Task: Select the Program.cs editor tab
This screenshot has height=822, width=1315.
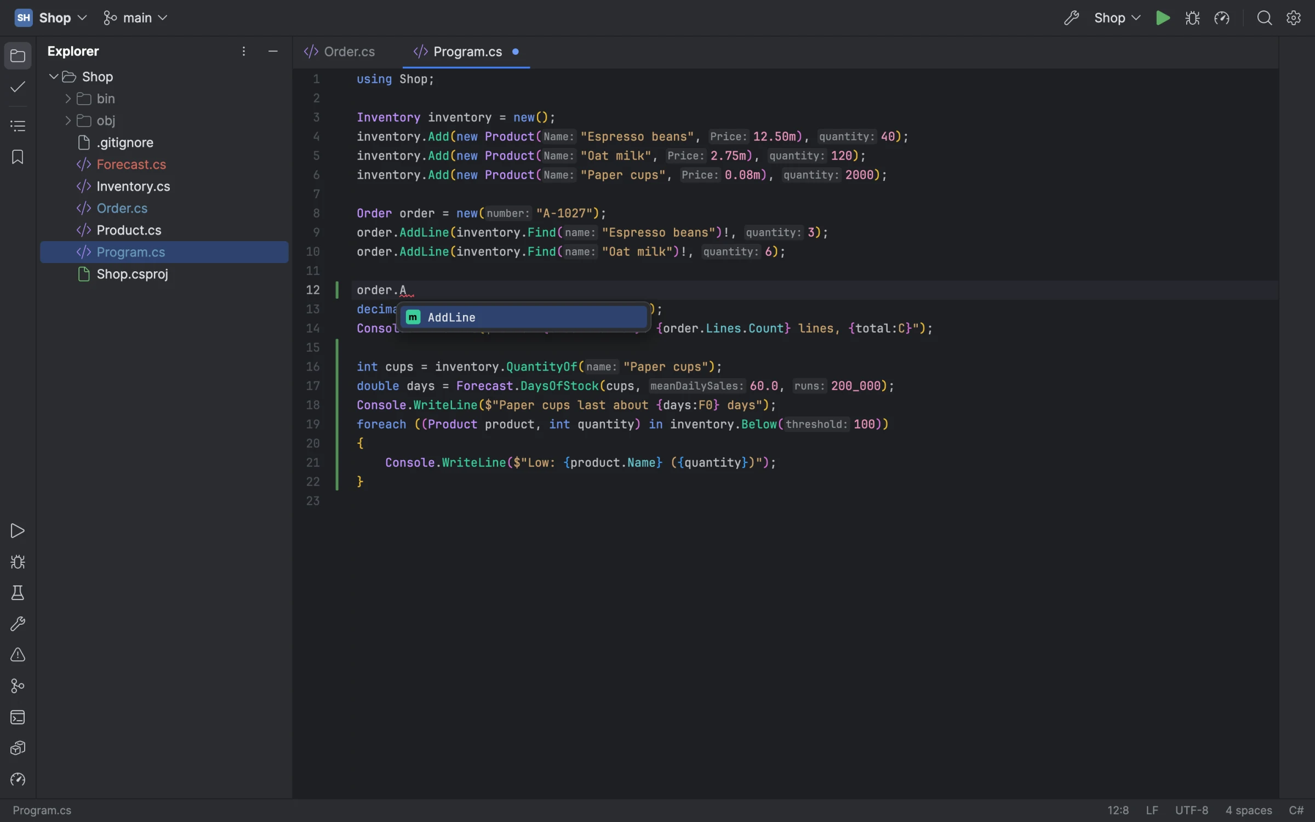Action: click(466, 52)
